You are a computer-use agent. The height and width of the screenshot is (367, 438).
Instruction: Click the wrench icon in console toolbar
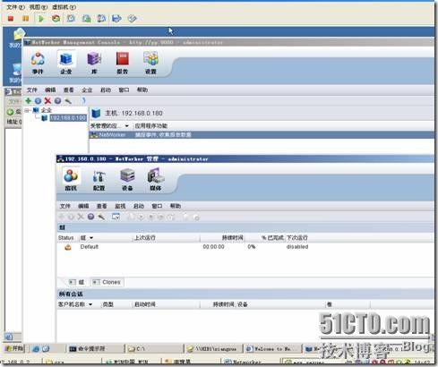pos(68,101)
